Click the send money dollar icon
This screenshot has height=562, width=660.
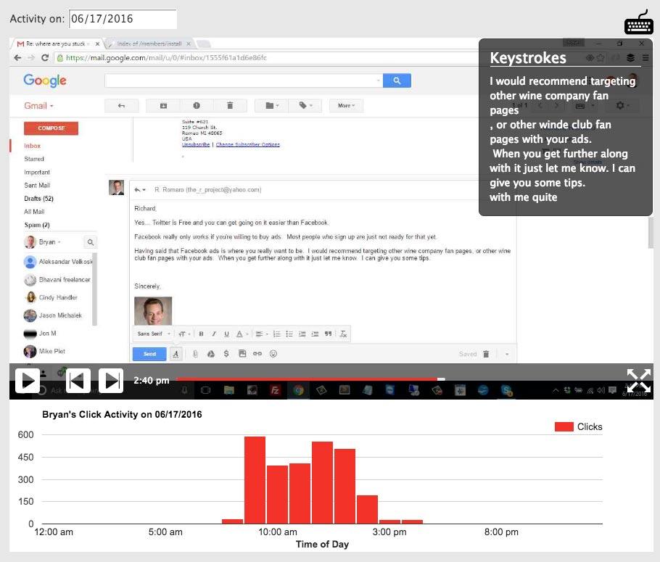click(226, 354)
